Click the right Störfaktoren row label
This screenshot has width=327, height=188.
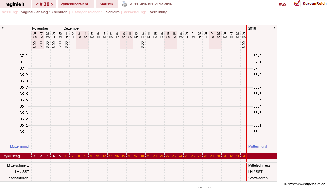(258, 178)
